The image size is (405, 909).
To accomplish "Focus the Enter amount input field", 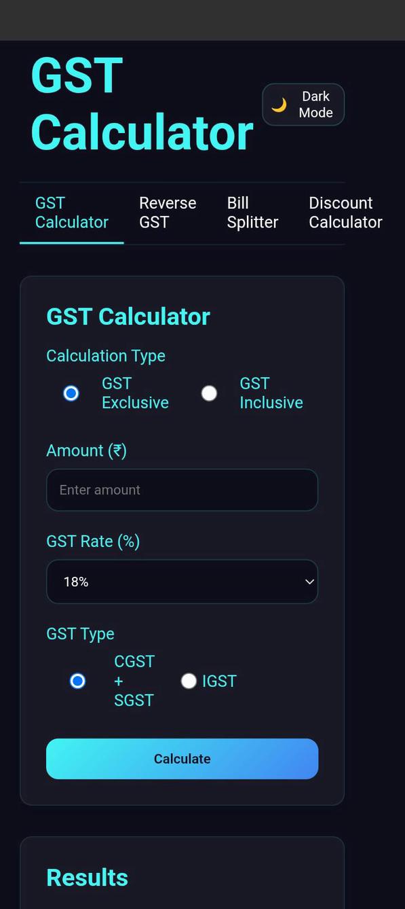I will (x=182, y=490).
